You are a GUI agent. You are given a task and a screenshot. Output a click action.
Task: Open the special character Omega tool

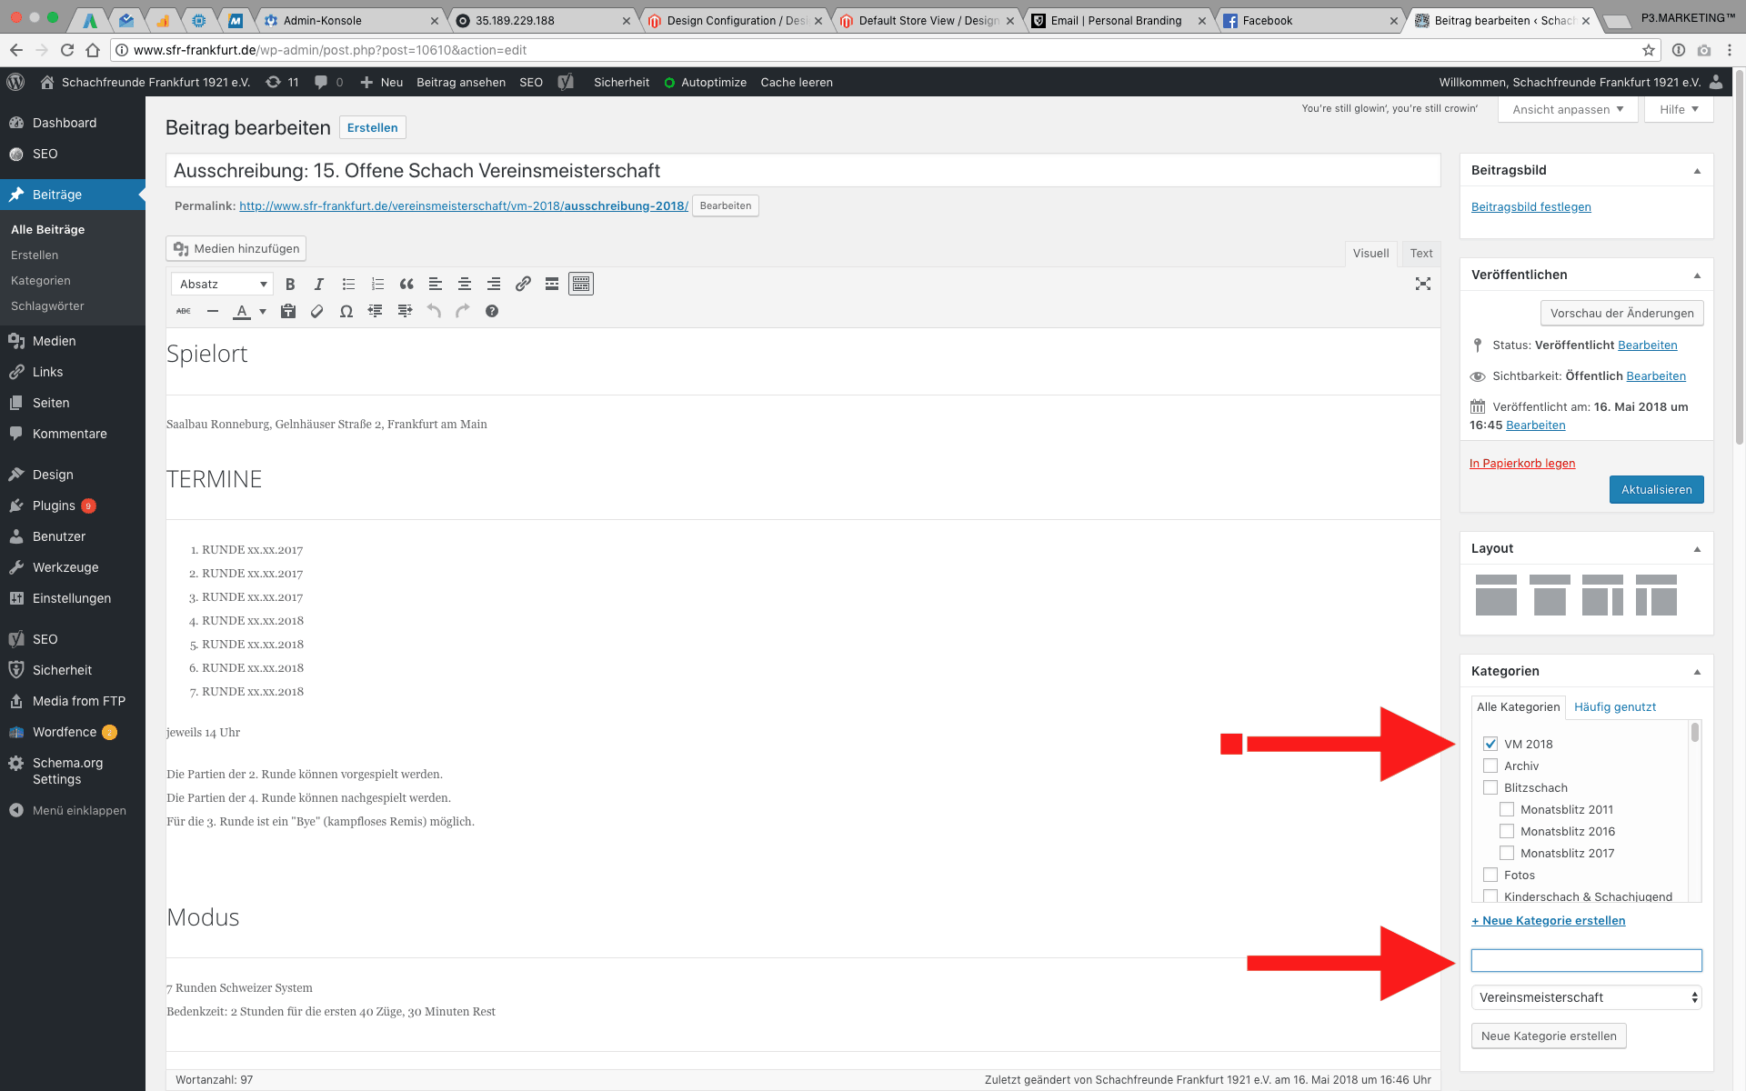point(346,312)
